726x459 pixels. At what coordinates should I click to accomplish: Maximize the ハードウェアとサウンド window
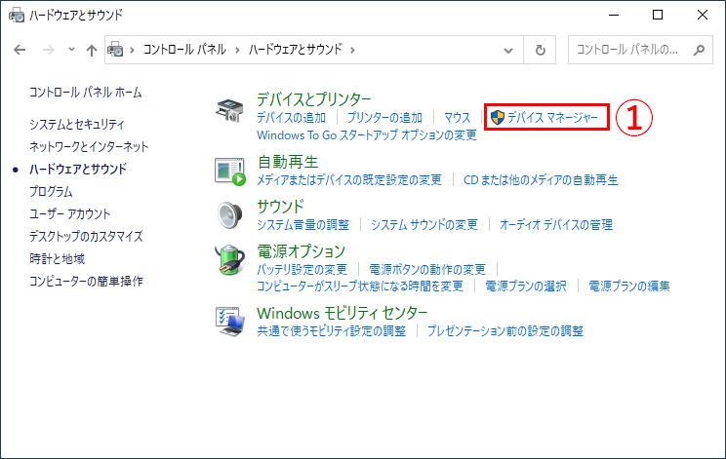pos(658,15)
